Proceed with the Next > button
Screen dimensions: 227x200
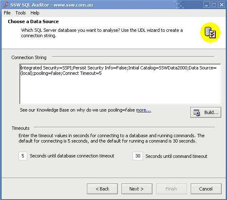coord(137,189)
